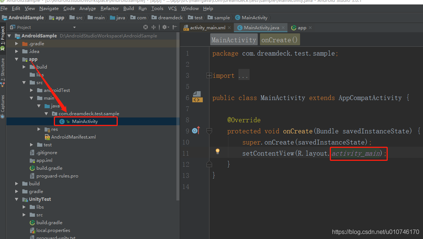Close the MainActivity.java tab

tap(283, 27)
